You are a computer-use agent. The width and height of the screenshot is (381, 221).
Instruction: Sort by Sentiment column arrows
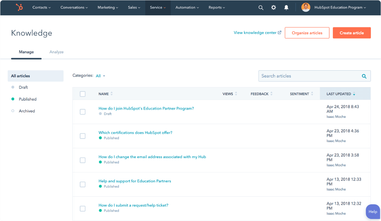pos(312,94)
